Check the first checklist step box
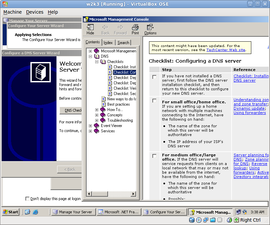 (154, 77)
